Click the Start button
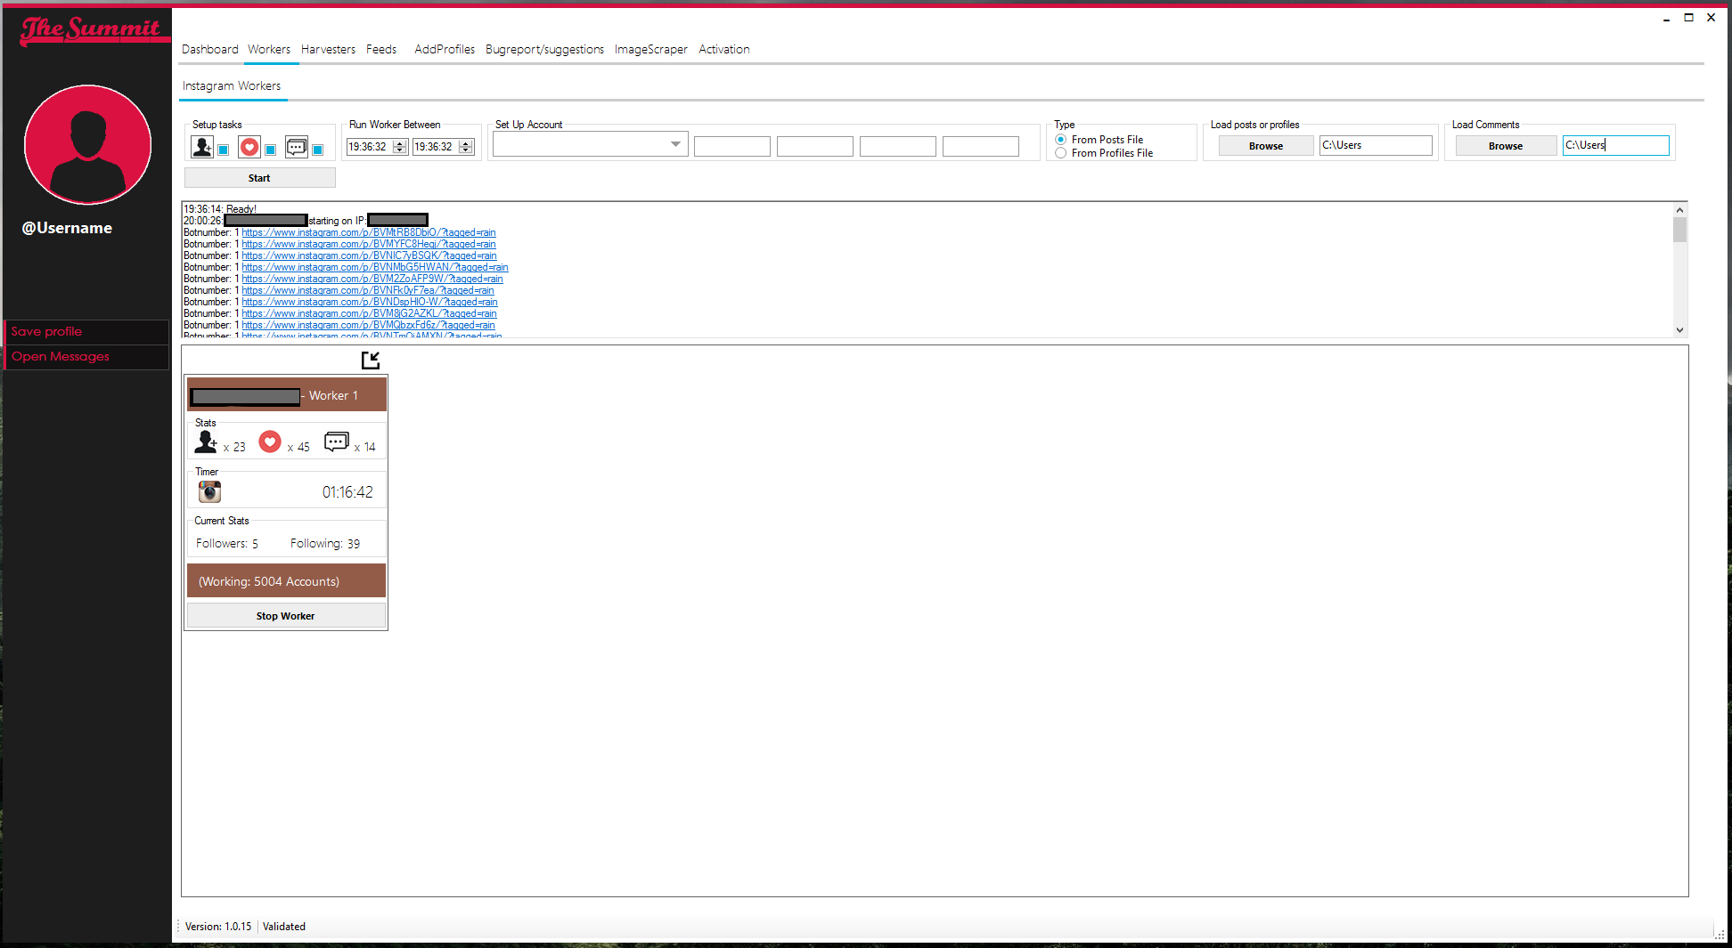This screenshot has height=948, width=1732. click(x=259, y=178)
